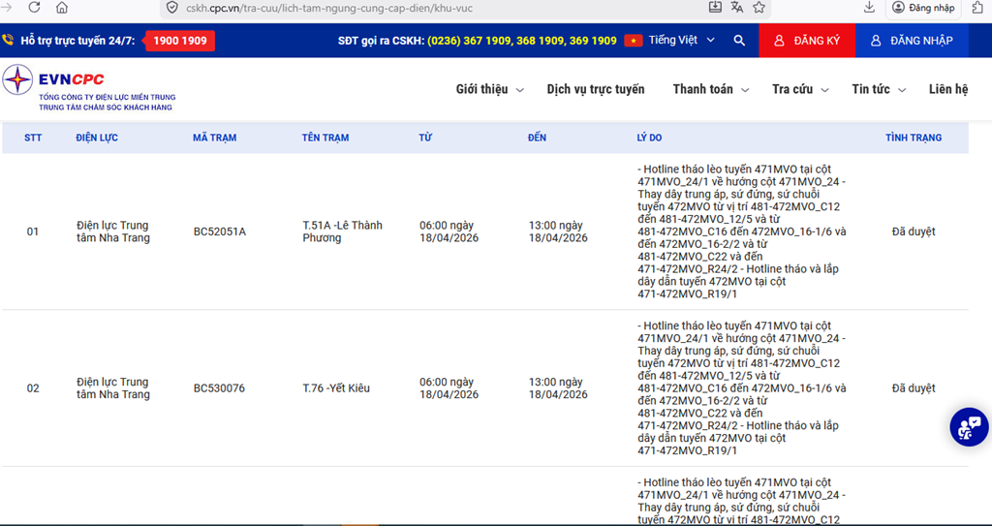Click the browser reload button
This screenshot has width=992, height=526.
[x=35, y=8]
